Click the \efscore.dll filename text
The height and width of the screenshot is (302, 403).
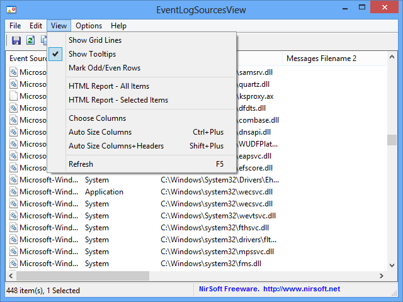pos(254,168)
